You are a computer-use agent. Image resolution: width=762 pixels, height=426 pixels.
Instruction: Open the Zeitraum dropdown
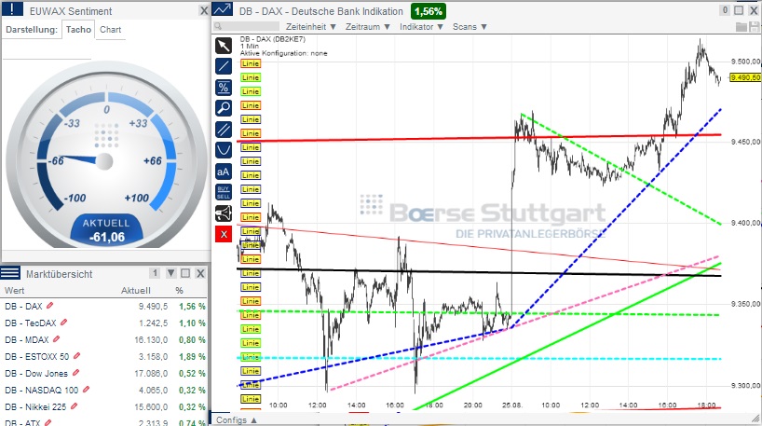pyautogui.click(x=367, y=27)
